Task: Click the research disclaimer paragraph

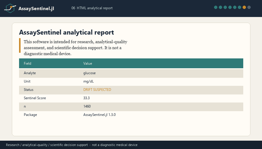Action: (x=76, y=48)
